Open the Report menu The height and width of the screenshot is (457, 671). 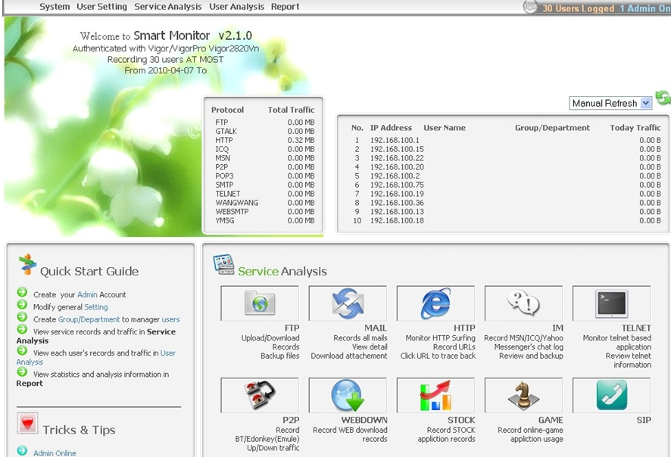285,7
